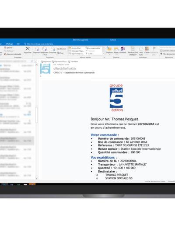Viewport: 175px width, 226px height.
Task: Open the Affichage ribbon tab
Action: pyautogui.click(x=9, y=44)
